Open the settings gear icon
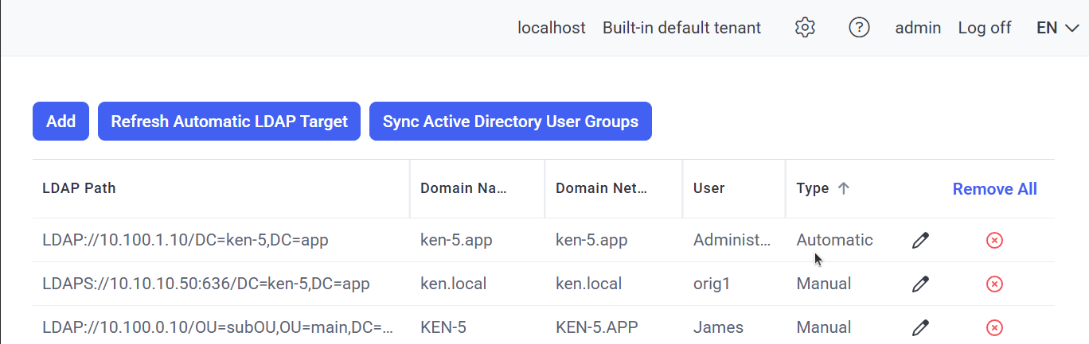 [x=805, y=28]
